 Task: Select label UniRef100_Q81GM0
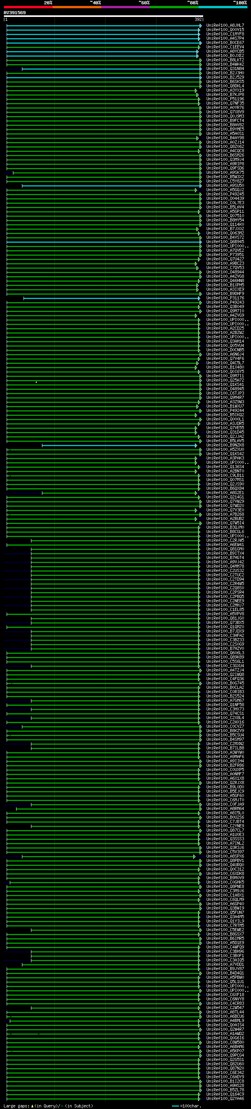tap(225, 549)
